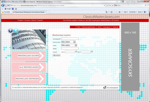This screenshot has width=150, height=102.
Task: Click the Facebook icon
Action: click(x=11, y=31)
